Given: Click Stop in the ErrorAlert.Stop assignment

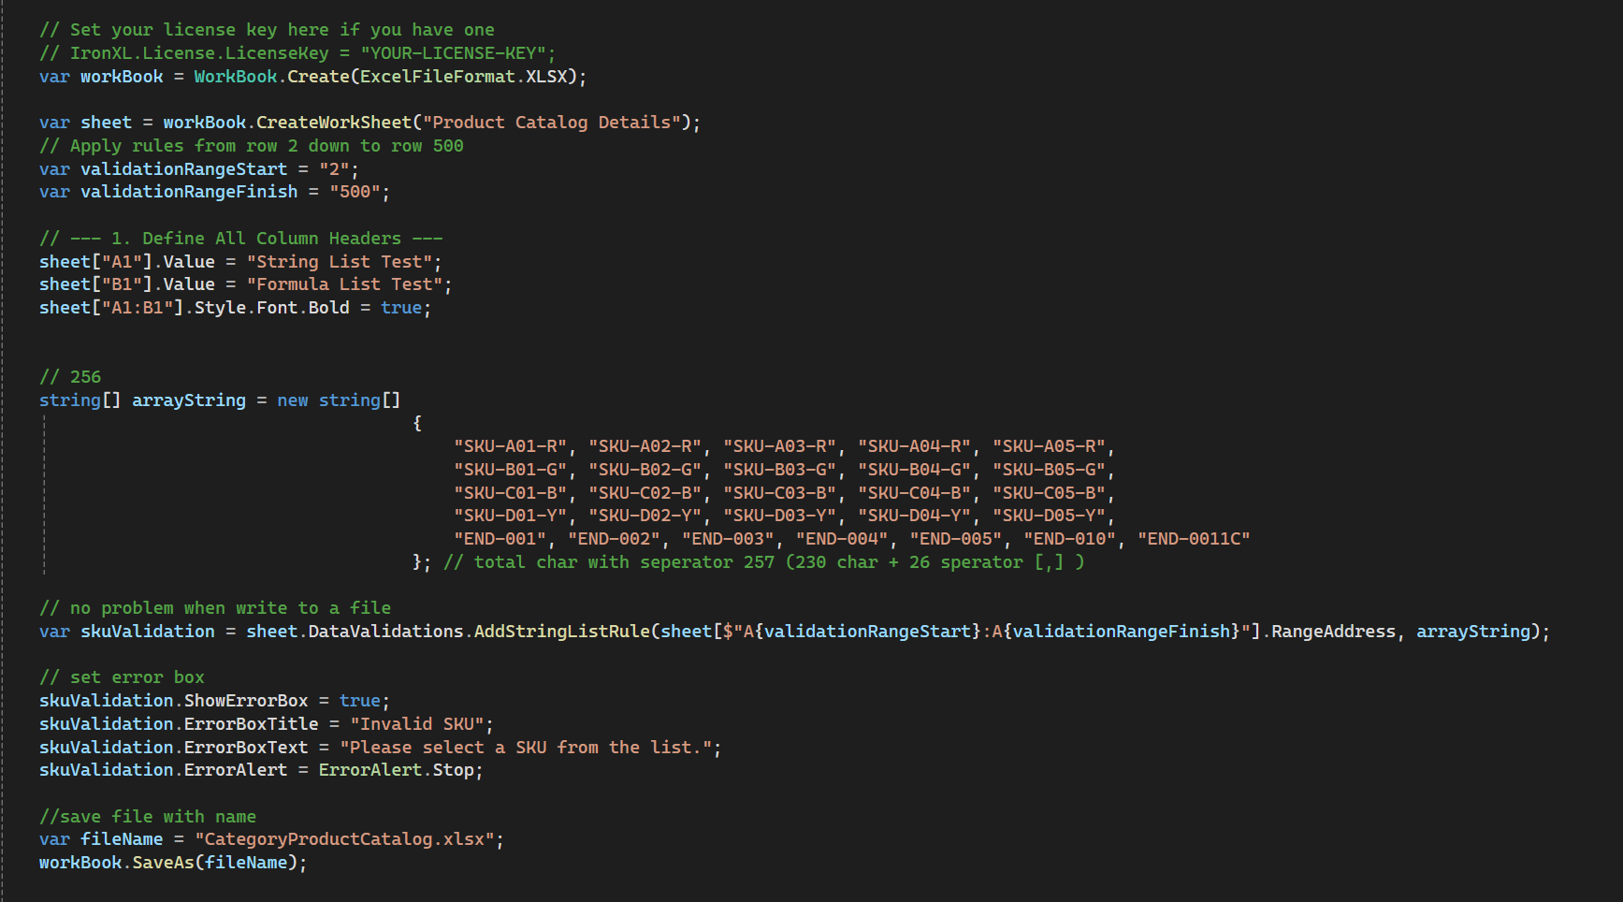Looking at the screenshot, I should [453, 770].
